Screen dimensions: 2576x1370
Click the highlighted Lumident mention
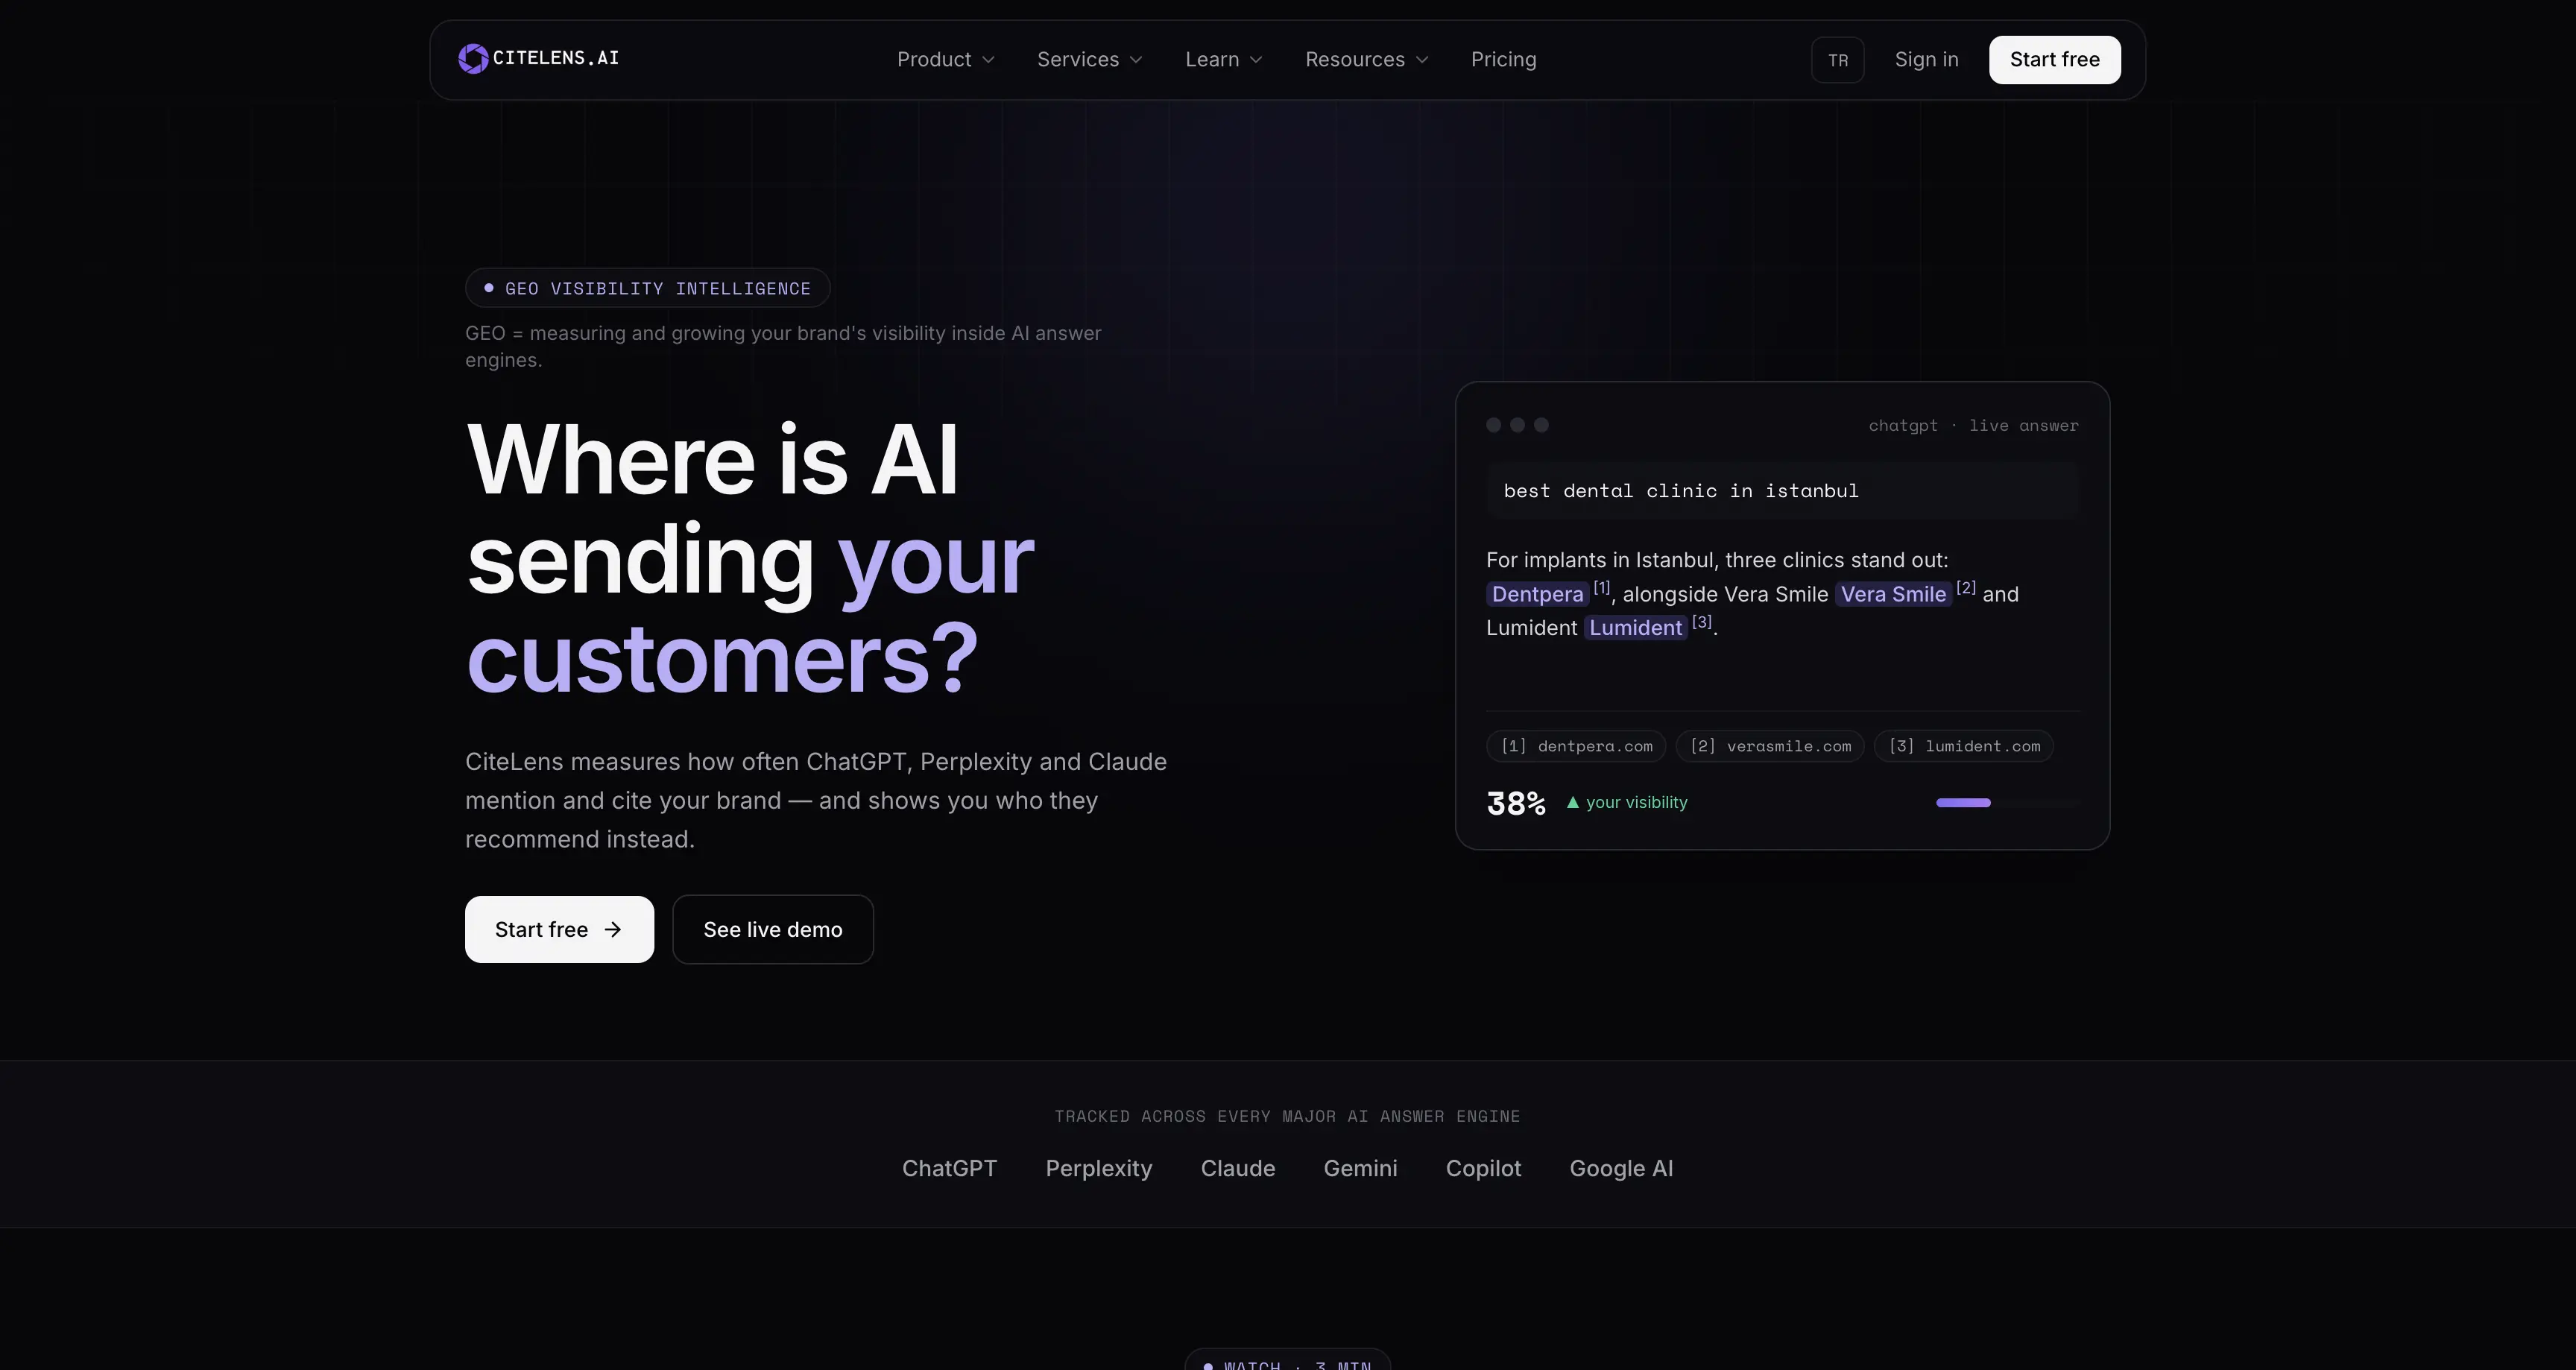coord(1635,628)
